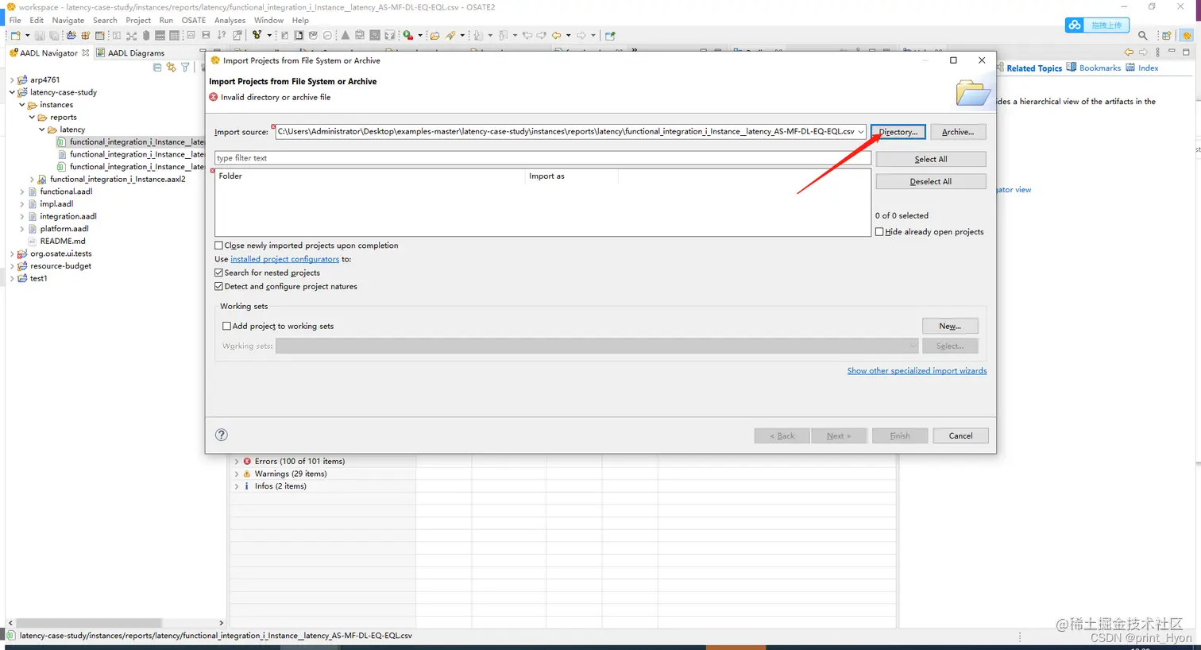Viewport: 1201px width, 650px height.
Task: Expand the Errors group in Problems view
Action: 237,461
